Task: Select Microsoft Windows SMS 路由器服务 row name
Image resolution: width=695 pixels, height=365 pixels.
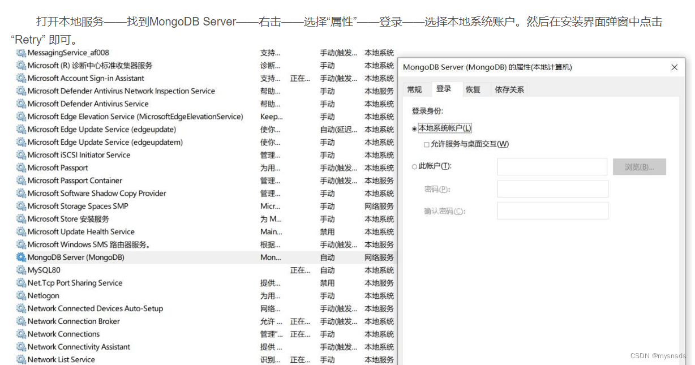Action: point(89,244)
